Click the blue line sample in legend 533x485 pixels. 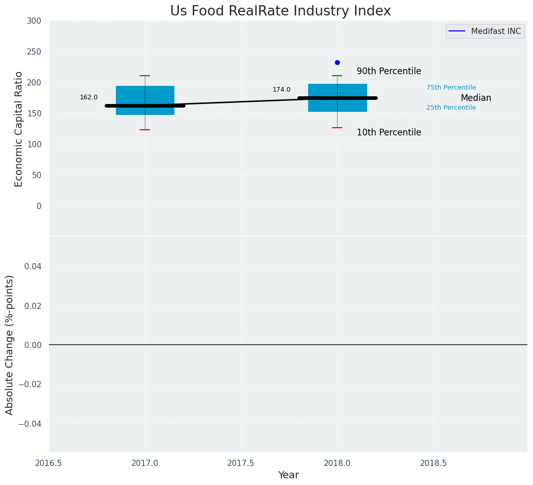click(x=457, y=31)
